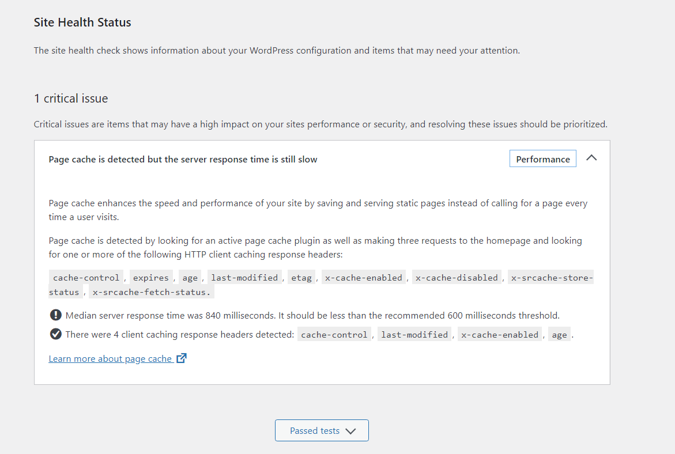Image resolution: width=675 pixels, height=454 pixels.
Task: Click the checkmark icon beside detected headers
Action: click(x=55, y=334)
